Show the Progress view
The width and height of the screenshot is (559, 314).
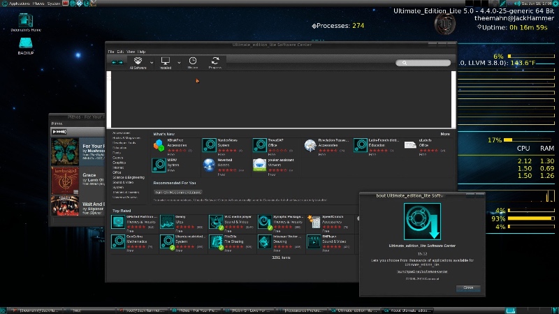[x=215, y=63]
